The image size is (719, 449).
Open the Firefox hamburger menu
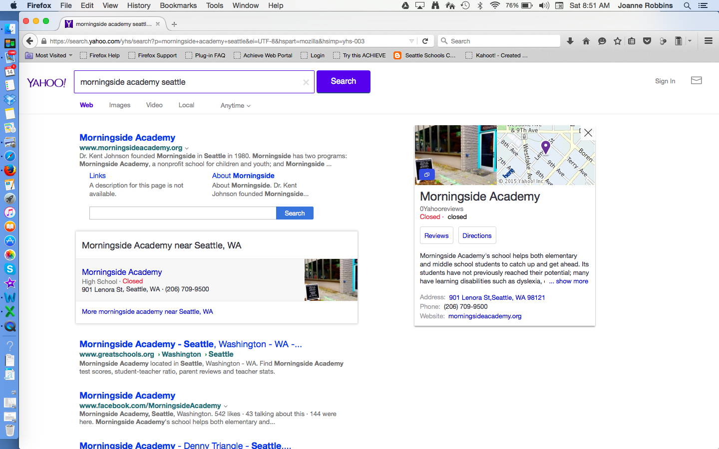pos(709,41)
